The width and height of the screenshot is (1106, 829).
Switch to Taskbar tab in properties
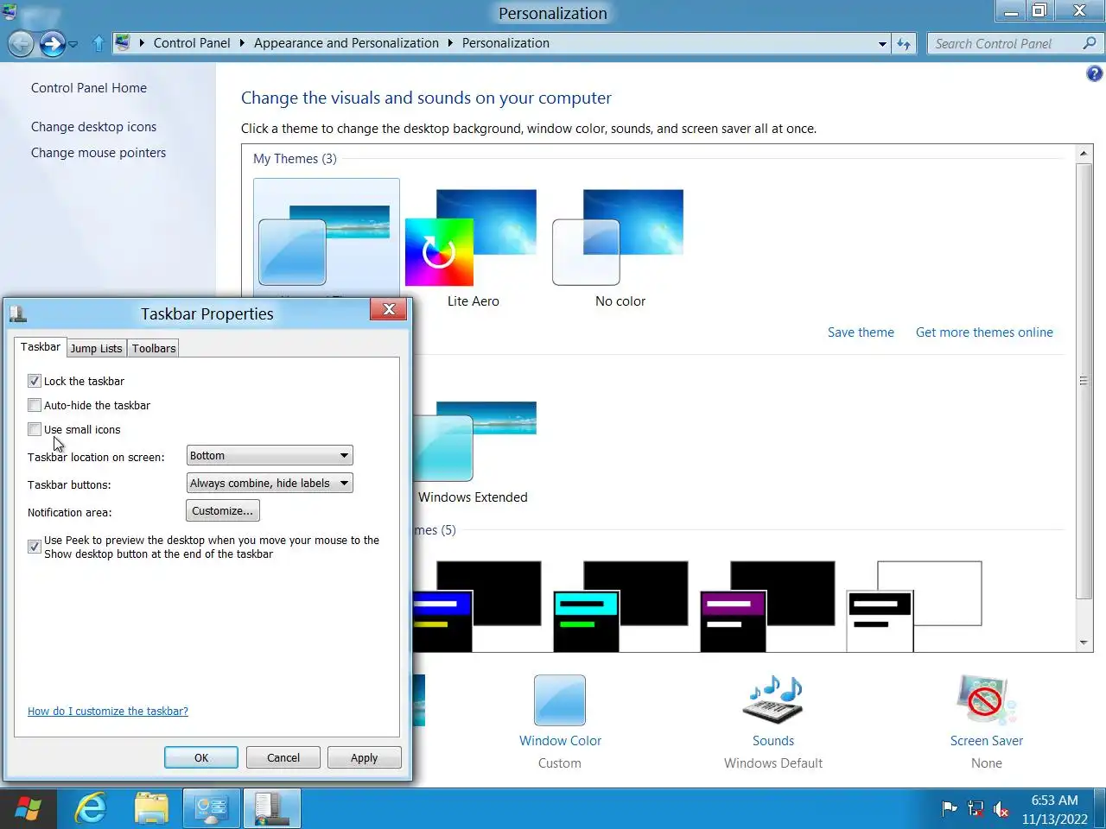(x=41, y=347)
